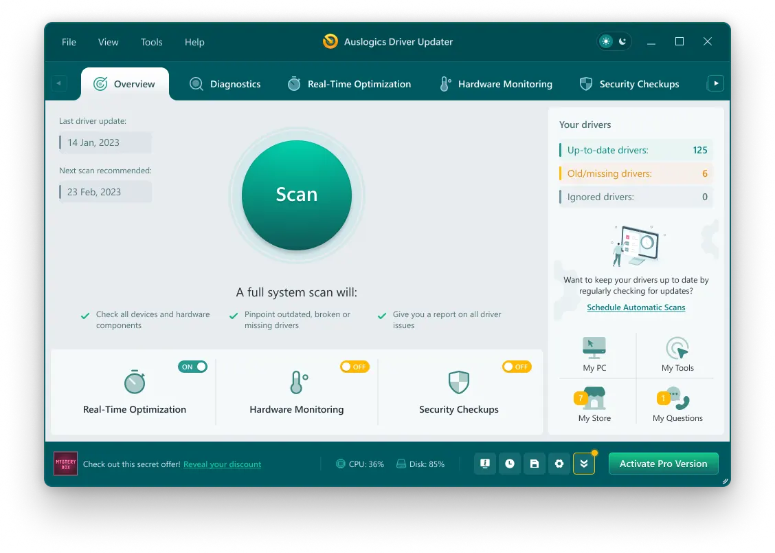
Task: Click the Diagnostics magnifier icon
Action: click(196, 84)
